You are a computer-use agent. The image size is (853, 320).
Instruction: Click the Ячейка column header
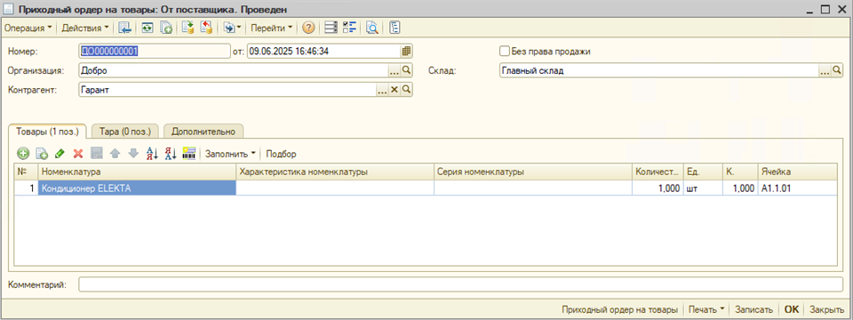(797, 172)
